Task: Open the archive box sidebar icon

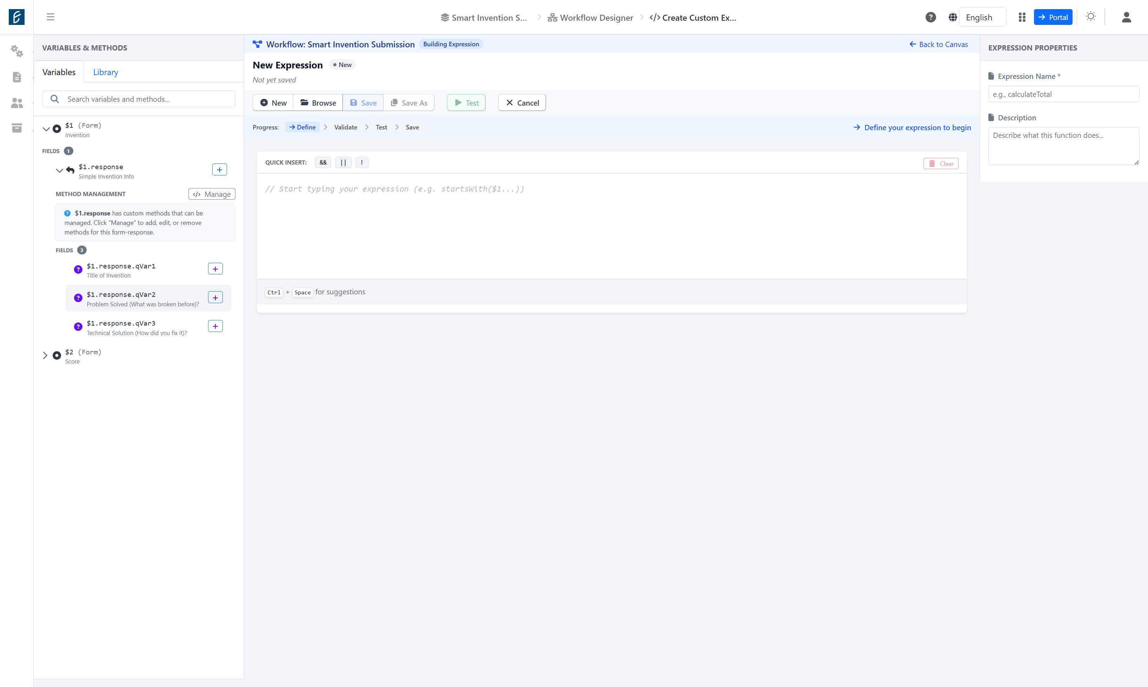Action: [x=16, y=128]
